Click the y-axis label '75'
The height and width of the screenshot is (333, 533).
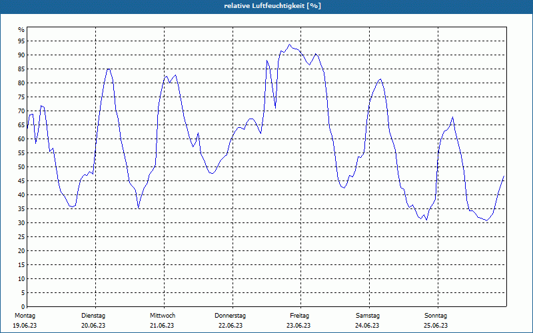tap(21, 97)
